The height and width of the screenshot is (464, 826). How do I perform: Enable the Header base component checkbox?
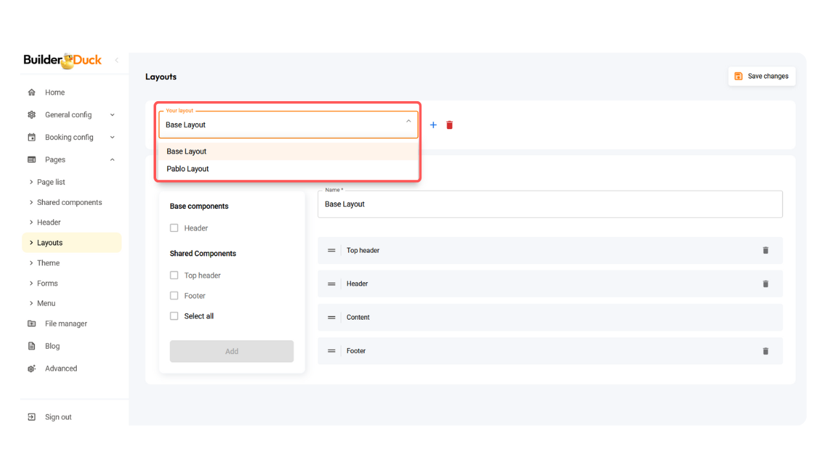pos(174,228)
